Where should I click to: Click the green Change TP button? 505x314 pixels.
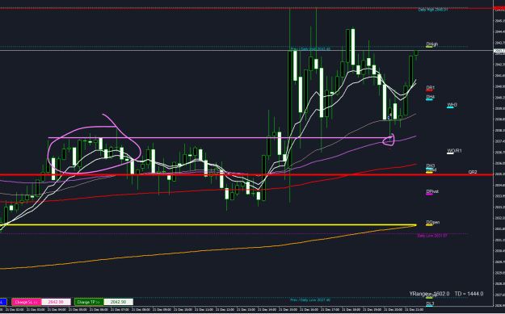tap(89, 302)
